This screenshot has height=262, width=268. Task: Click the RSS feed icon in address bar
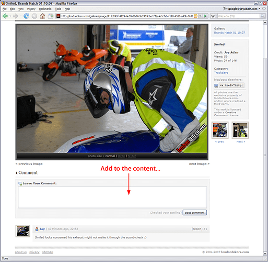[195, 16]
